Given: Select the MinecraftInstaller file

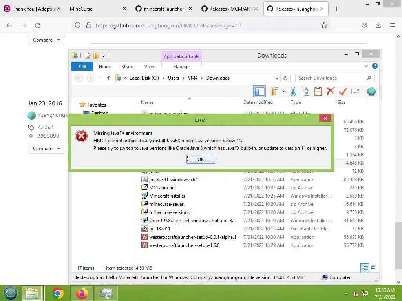Looking at the screenshot, I should coord(167,196).
